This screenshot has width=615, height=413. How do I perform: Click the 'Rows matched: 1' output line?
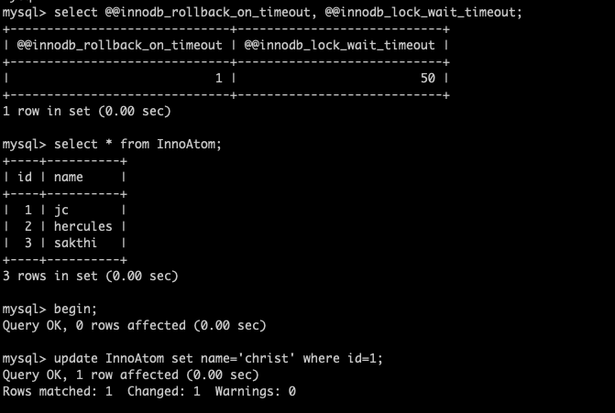[x=149, y=391]
